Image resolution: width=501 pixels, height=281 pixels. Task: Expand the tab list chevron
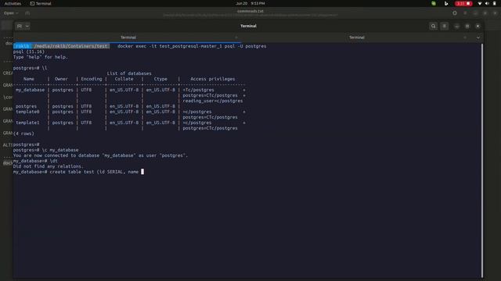(x=478, y=37)
